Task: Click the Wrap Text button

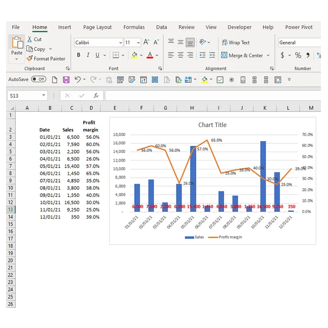Action: pyautogui.click(x=236, y=42)
